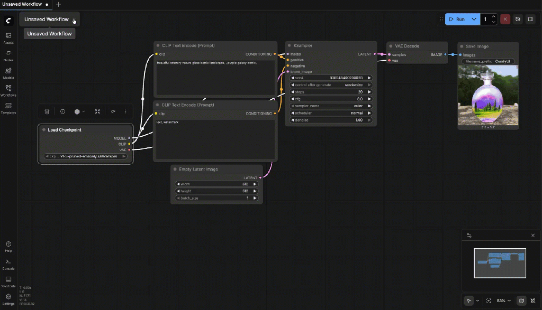Screen dimensions: 542x310
Task: Open the Workflows sidebar panel
Action: 8,90
